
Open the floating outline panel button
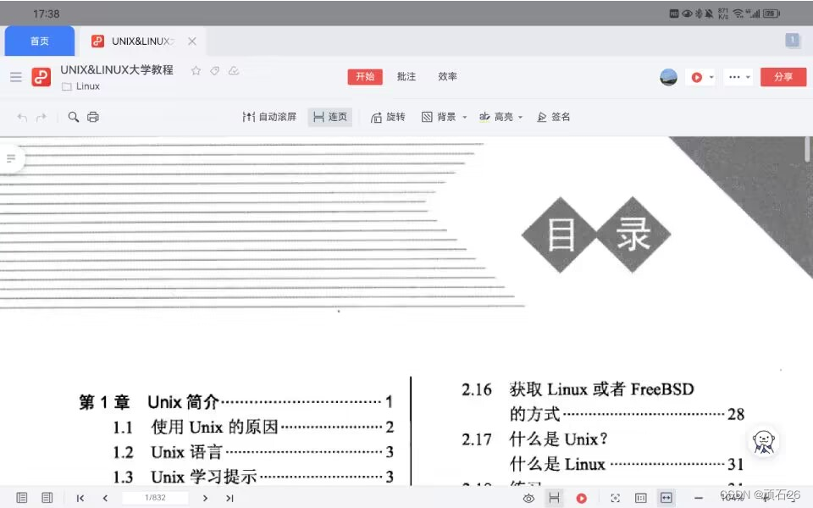11,158
